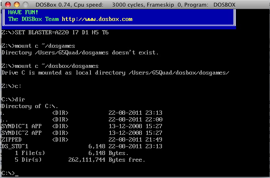Click "The DOSBox Team" text in banner
Image resolution: width=270 pixels, height=178 pixels.
(34, 19)
